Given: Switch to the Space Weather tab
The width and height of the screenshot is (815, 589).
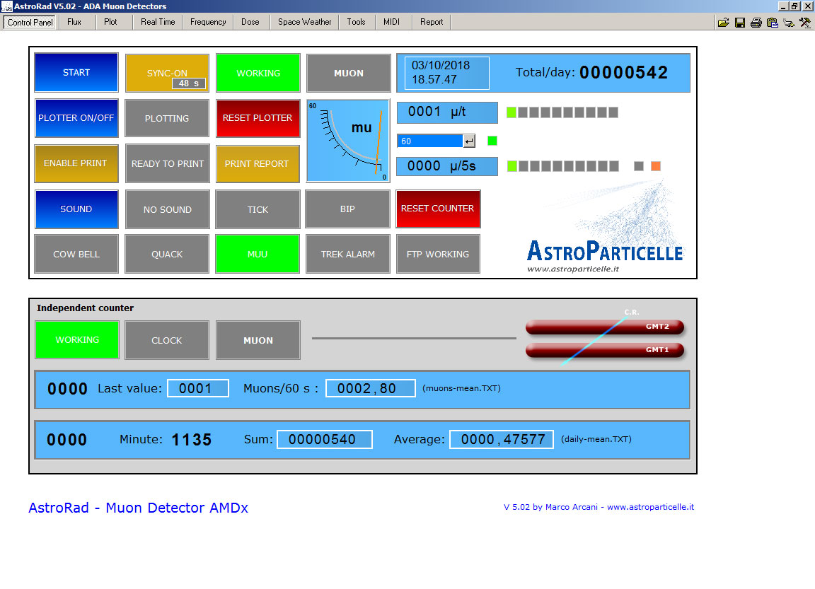Looking at the screenshot, I should point(304,22).
